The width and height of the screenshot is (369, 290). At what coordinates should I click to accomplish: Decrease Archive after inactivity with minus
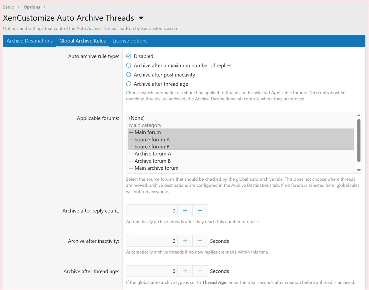200,241
